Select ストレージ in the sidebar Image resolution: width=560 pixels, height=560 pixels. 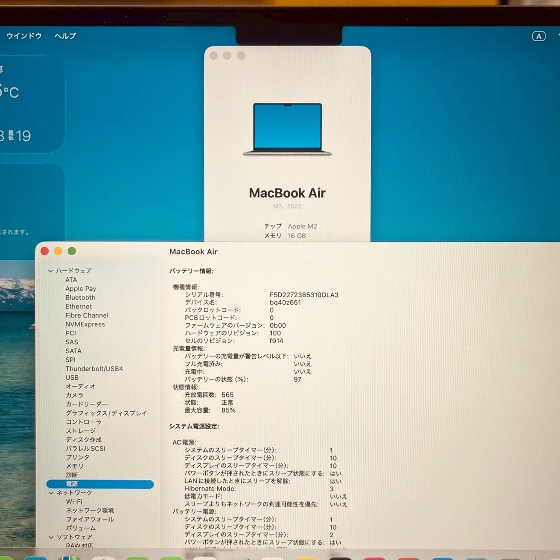80,430
